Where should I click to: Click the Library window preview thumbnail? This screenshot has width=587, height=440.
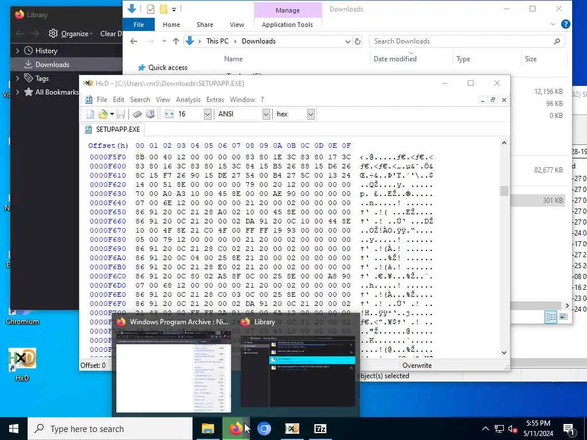pyautogui.click(x=298, y=371)
